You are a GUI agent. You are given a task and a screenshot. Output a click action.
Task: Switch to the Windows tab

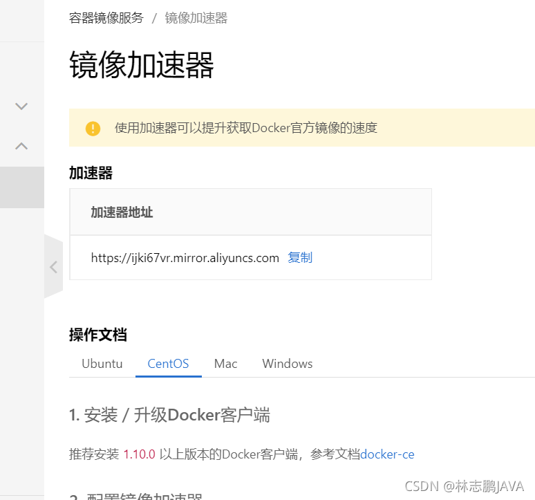[288, 364]
